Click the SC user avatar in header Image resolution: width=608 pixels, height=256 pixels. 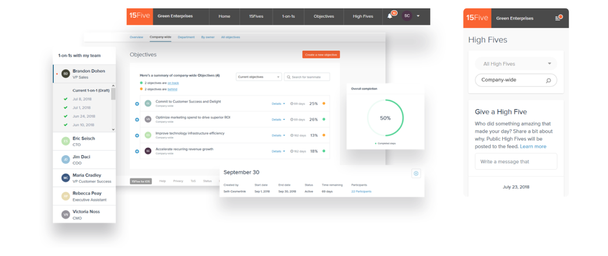pos(407,16)
